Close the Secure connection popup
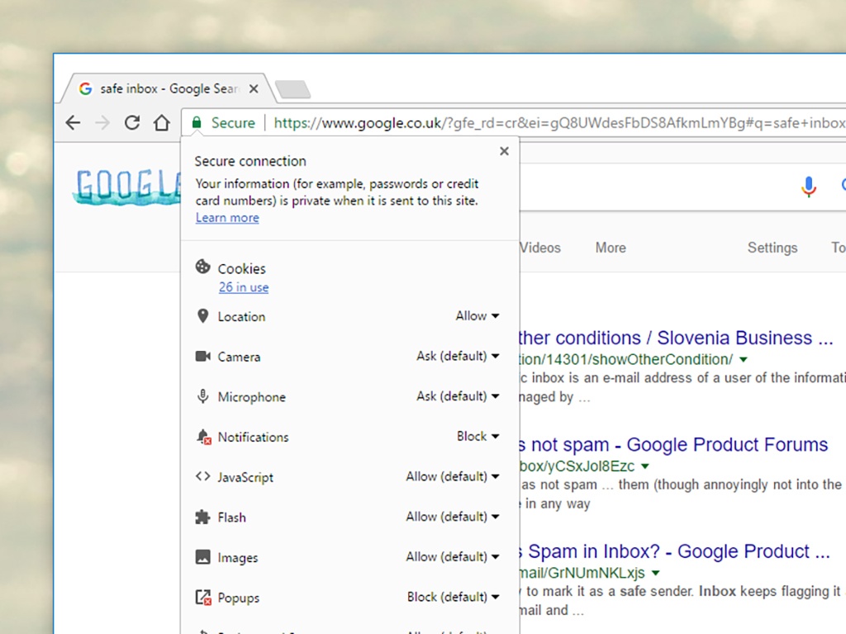The image size is (846, 634). click(504, 151)
